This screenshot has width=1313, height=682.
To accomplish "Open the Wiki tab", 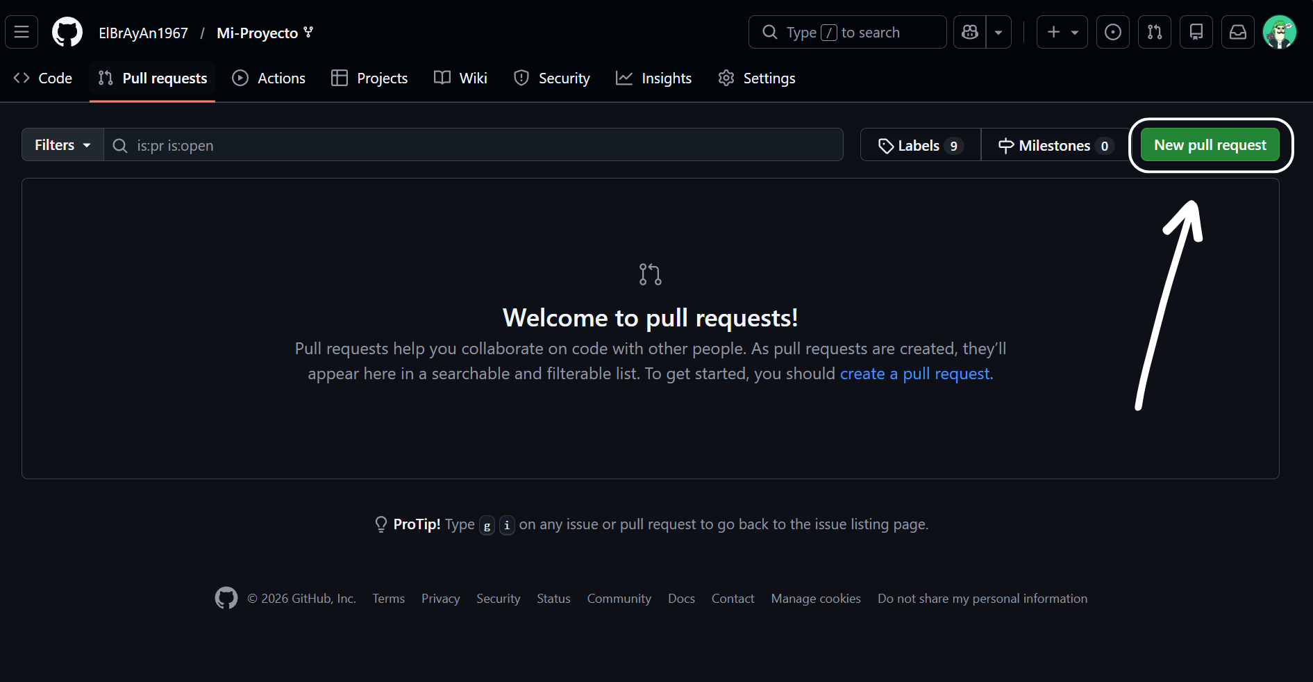I will 460,78.
